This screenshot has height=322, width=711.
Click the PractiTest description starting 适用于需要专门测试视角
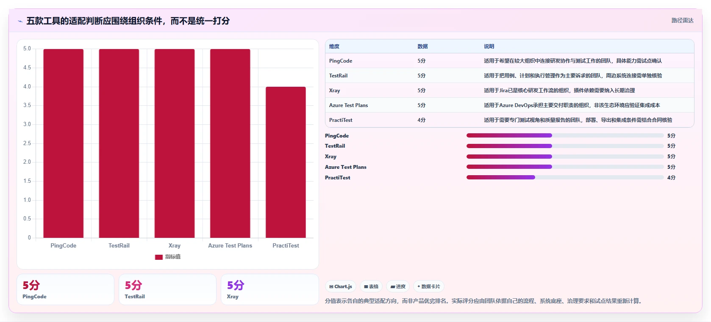578,120
